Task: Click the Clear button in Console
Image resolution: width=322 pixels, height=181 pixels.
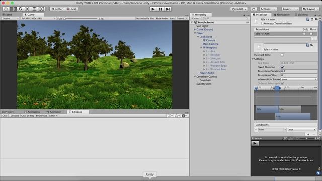Action: tap(5, 116)
